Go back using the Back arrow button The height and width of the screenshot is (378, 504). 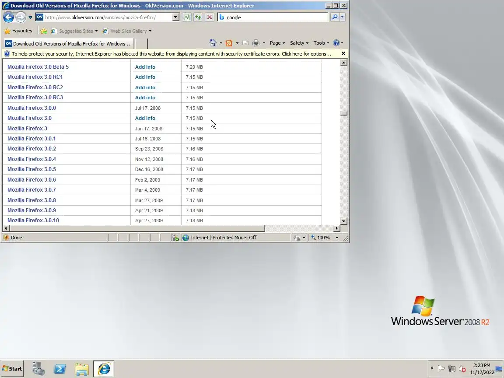pyautogui.click(x=8, y=17)
